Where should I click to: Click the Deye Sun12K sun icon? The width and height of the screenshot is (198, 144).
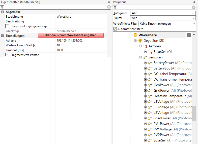tap(140, 41)
